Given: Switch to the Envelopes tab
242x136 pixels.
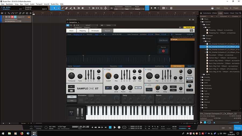Looking at the screenshot, I should coord(95,31).
